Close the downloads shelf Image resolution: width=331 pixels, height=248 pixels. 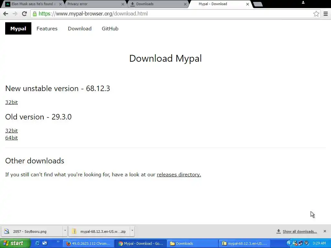325,231
